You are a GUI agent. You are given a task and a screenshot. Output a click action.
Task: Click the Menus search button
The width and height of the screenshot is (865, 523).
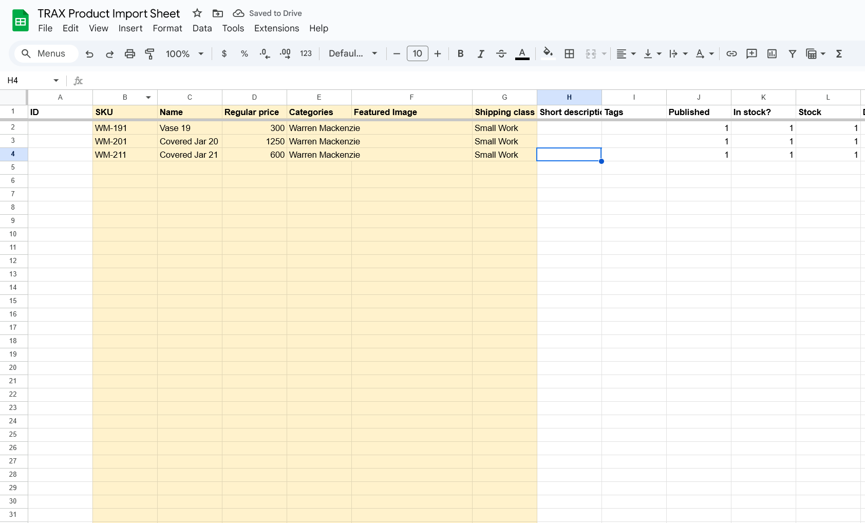(43, 54)
